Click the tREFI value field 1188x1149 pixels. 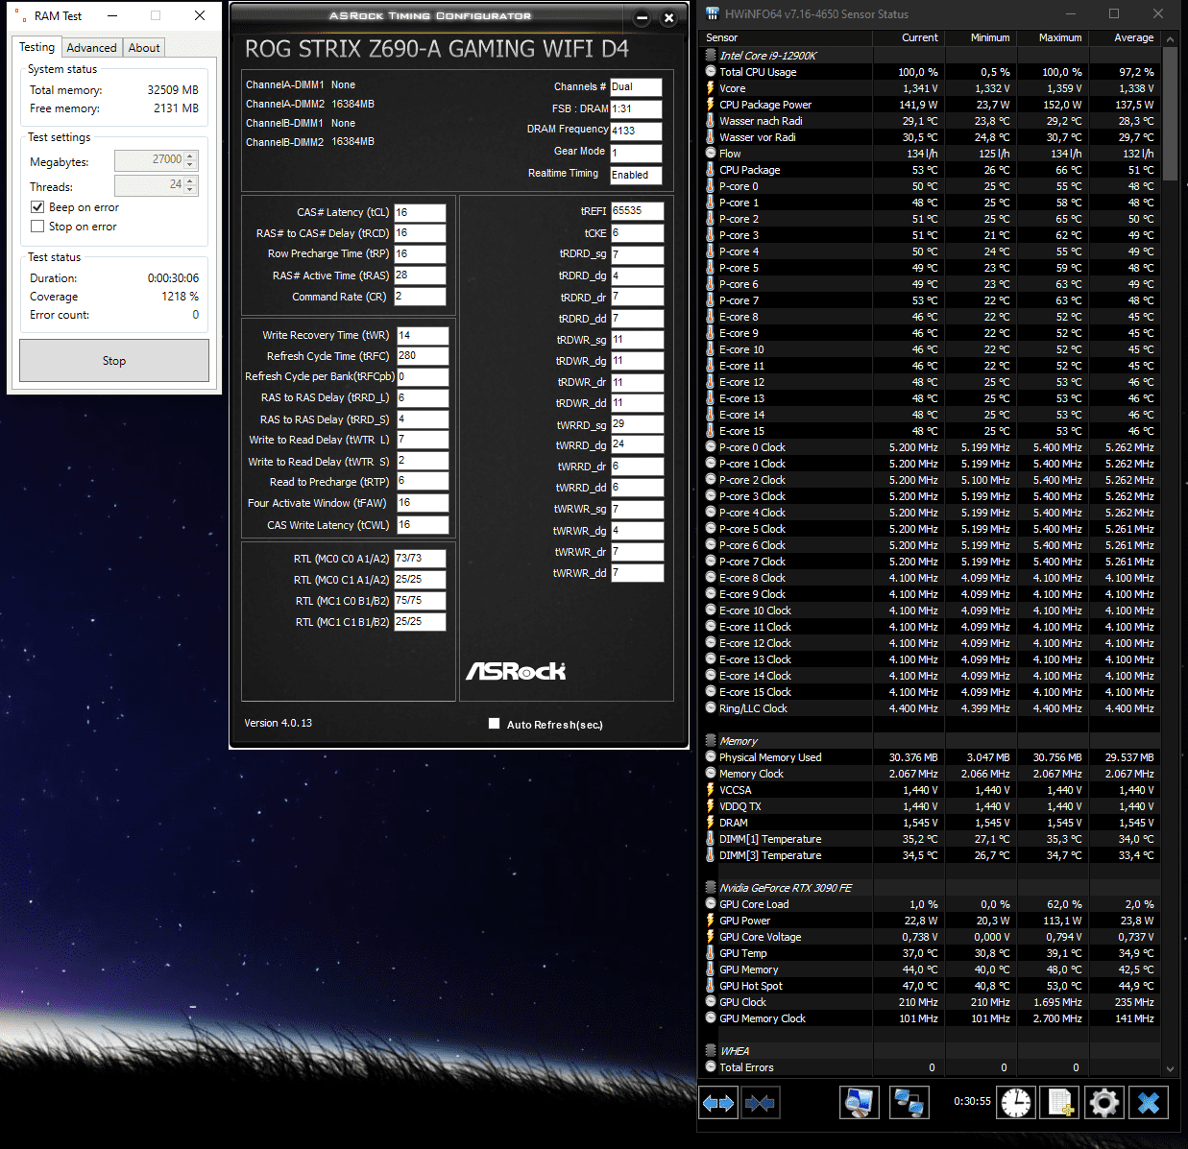pos(637,211)
